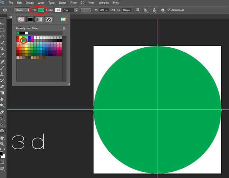This screenshot has width=229, height=178.
Task: Open the swatches panel gear menu
Action: click(x=64, y=28)
